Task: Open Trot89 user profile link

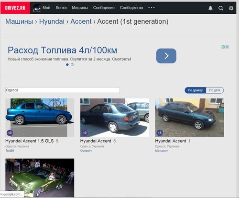Action: coord(10,150)
